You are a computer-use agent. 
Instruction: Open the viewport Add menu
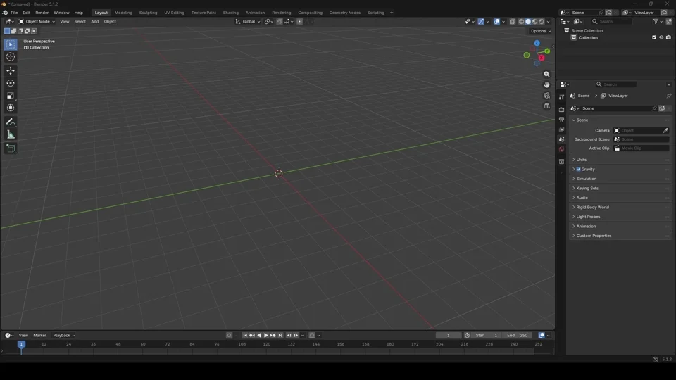94,22
